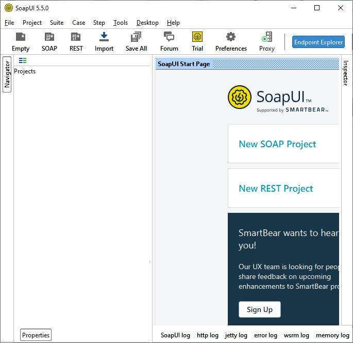The width and height of the screenshot is (353, 343).
Task: Open the Help menu
Action: [173, 23]
